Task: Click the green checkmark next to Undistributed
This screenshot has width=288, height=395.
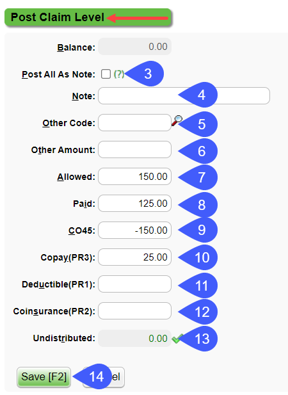Action: coord(177,339)
